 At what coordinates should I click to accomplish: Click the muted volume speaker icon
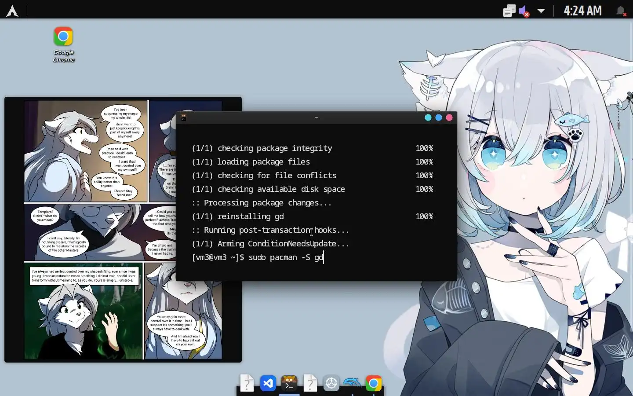pos(524,11)
